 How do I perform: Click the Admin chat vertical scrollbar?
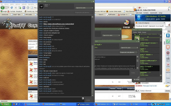pos(92,56)
